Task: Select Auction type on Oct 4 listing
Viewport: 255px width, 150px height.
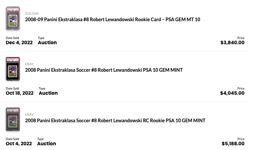Action: [47, 144]
